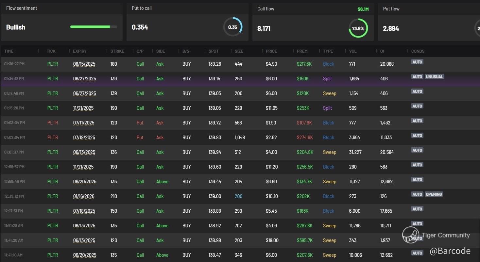Click the 8,171 call flow count
480x262 pixels.
tap(264, 28)
